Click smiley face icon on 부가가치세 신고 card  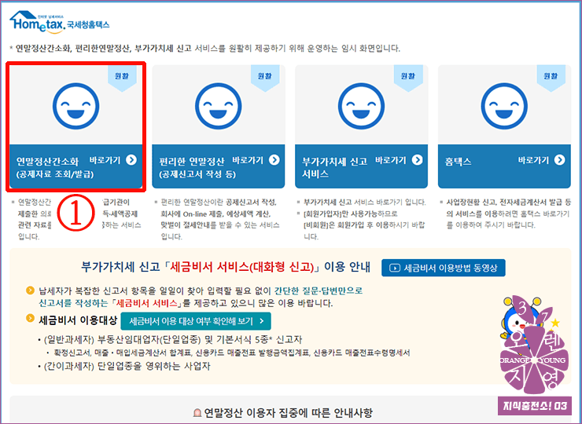361,106
